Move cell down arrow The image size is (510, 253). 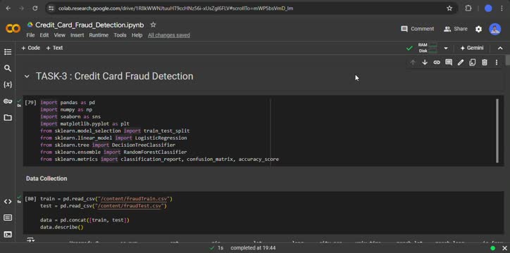click(x=425, y=63)
